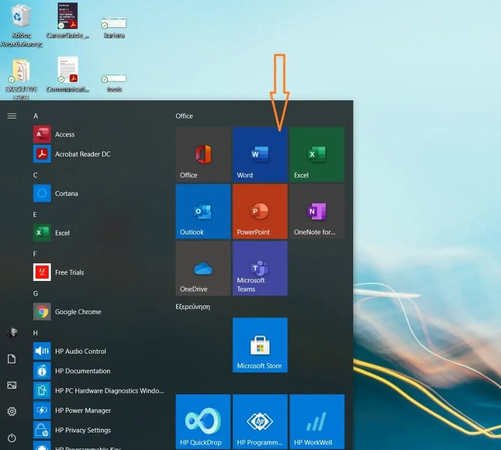Expand the Start menu hamburger button
Screen dimensions: 501x450
pos(12,116)
